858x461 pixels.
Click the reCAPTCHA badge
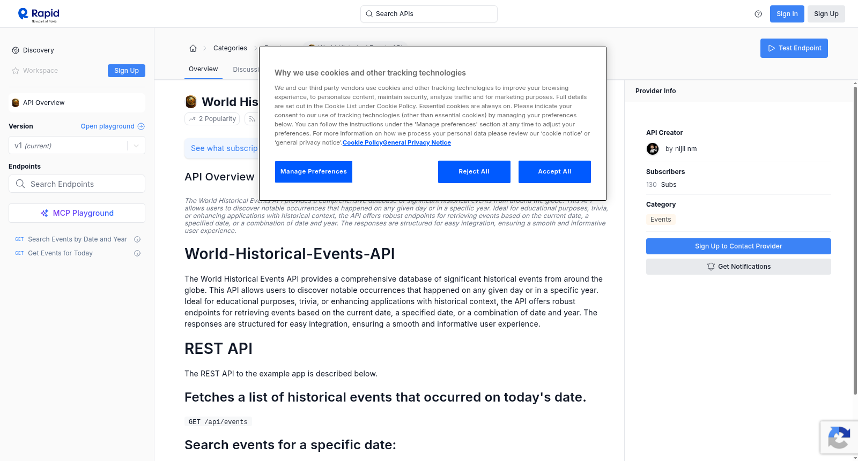pos(839,437)
